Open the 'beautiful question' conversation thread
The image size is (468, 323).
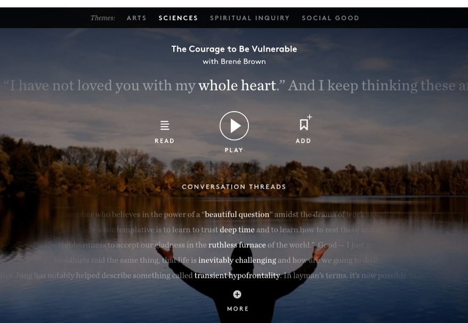pyautogui.click(x=237, y=214)
